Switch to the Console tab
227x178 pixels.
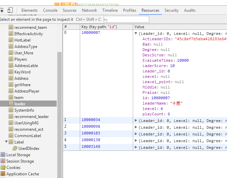[x=50, y=10]
